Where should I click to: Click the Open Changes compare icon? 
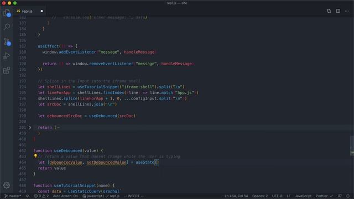pos(329,11)
